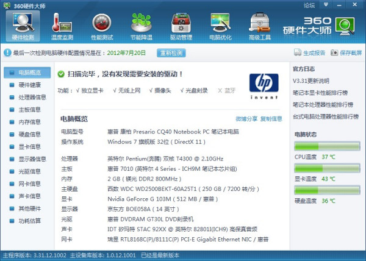
Task: Click the 复制信息 copy info link
Action: click(271, 119)
